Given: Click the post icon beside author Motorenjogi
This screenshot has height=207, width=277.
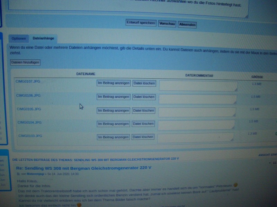Looking at the screenshot, I should (x=19, y=174).
